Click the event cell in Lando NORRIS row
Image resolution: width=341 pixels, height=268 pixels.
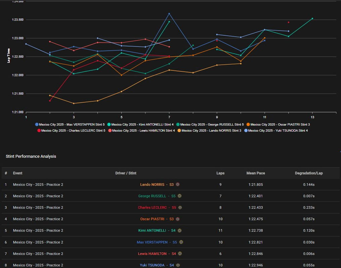click(x=38, y=185)
